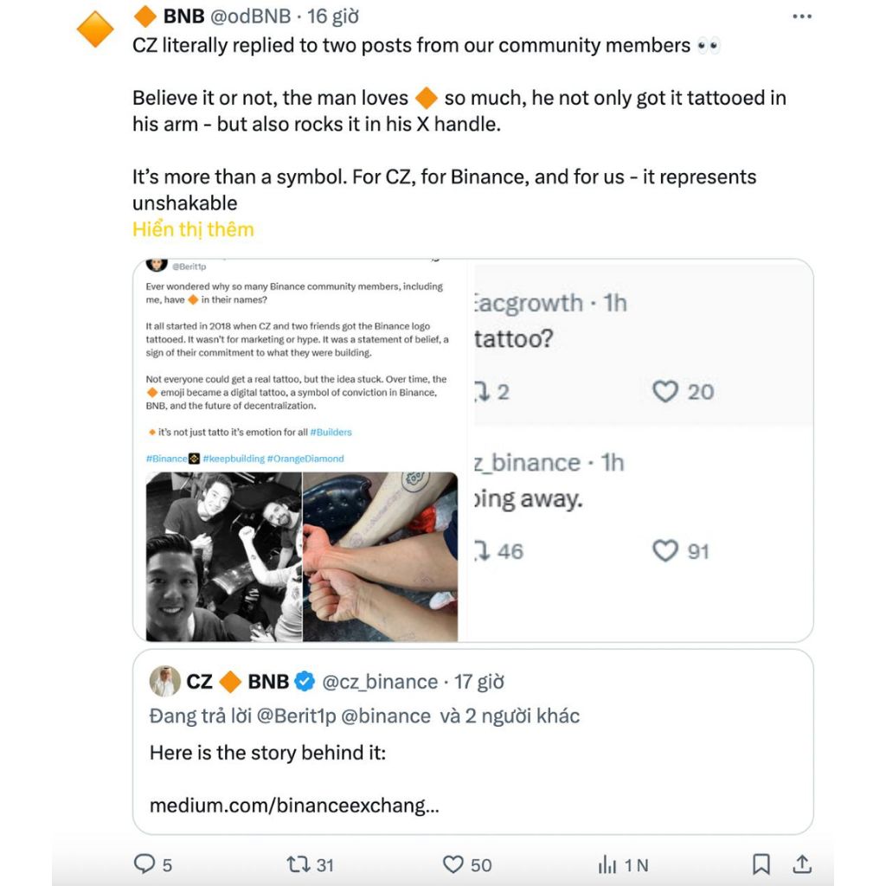Open the 16 giờ post timestamp
Image resolution: width=886 pixels, height=886 pixels.
[332, 16]
